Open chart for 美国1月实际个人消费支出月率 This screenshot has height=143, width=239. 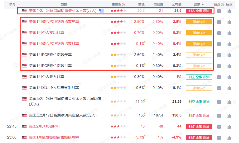pyautogui.click(x=229, y=88)
